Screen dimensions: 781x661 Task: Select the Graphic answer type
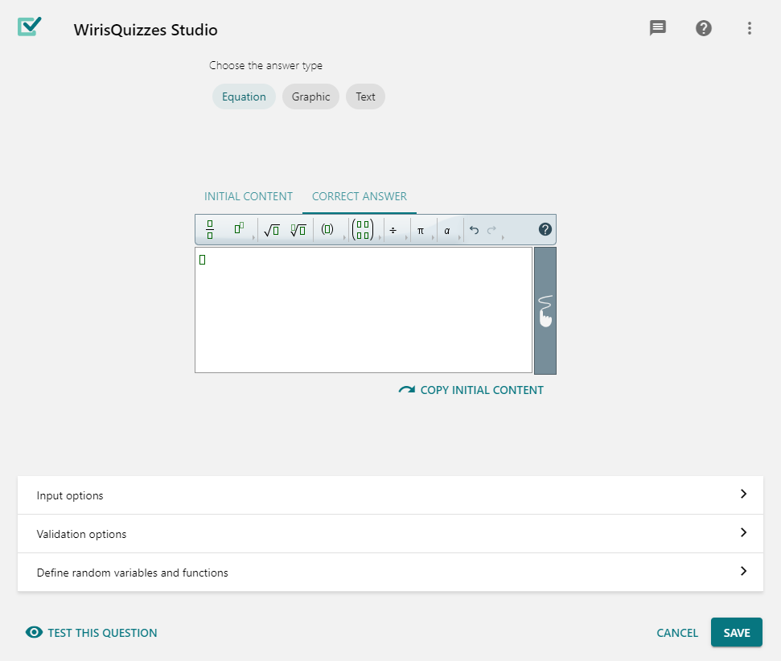pos(310,96)
